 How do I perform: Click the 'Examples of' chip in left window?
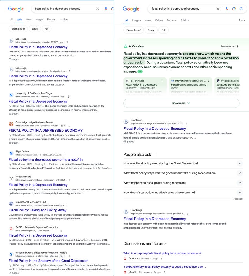(x=18, y=29)
